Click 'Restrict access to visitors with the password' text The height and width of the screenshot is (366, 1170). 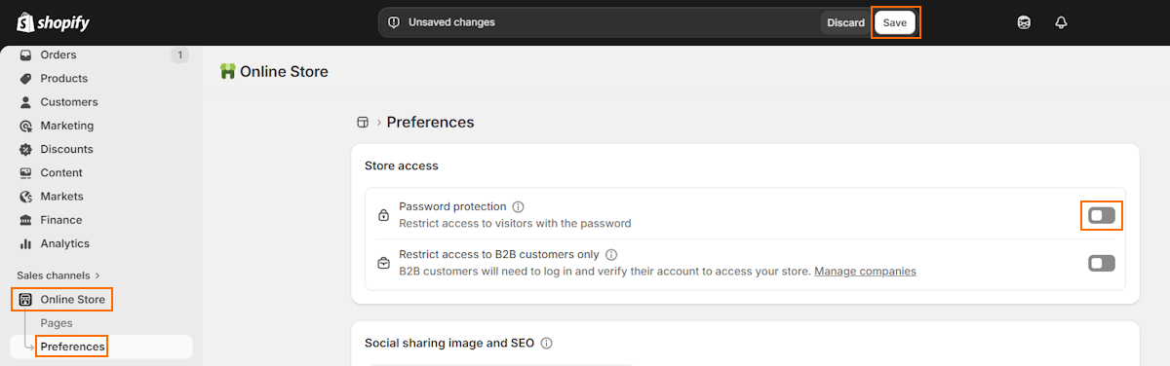(516, 223)
